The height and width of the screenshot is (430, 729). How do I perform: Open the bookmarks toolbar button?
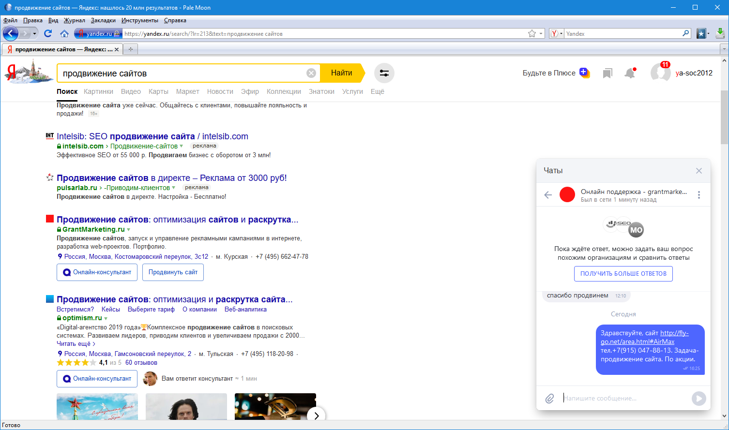701,33
